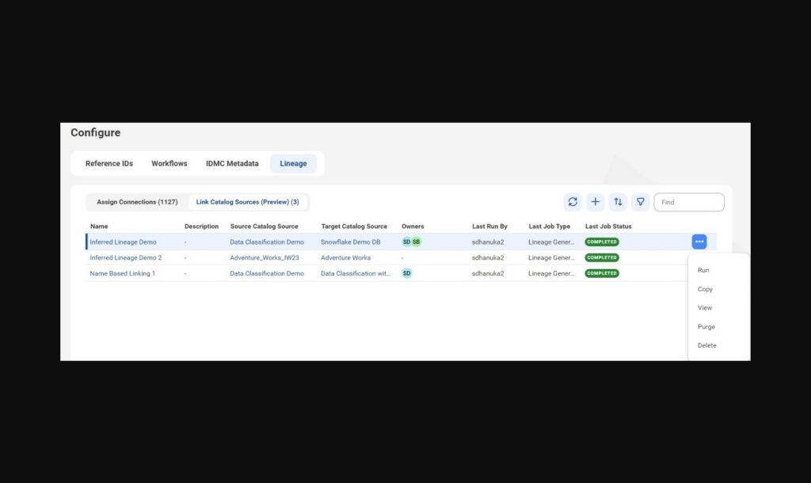Click the COMPLETED badge for Inferred Lineage Demo 2
Image resolution: width=811 pixels, height=483 pixels.
[602, 257]
